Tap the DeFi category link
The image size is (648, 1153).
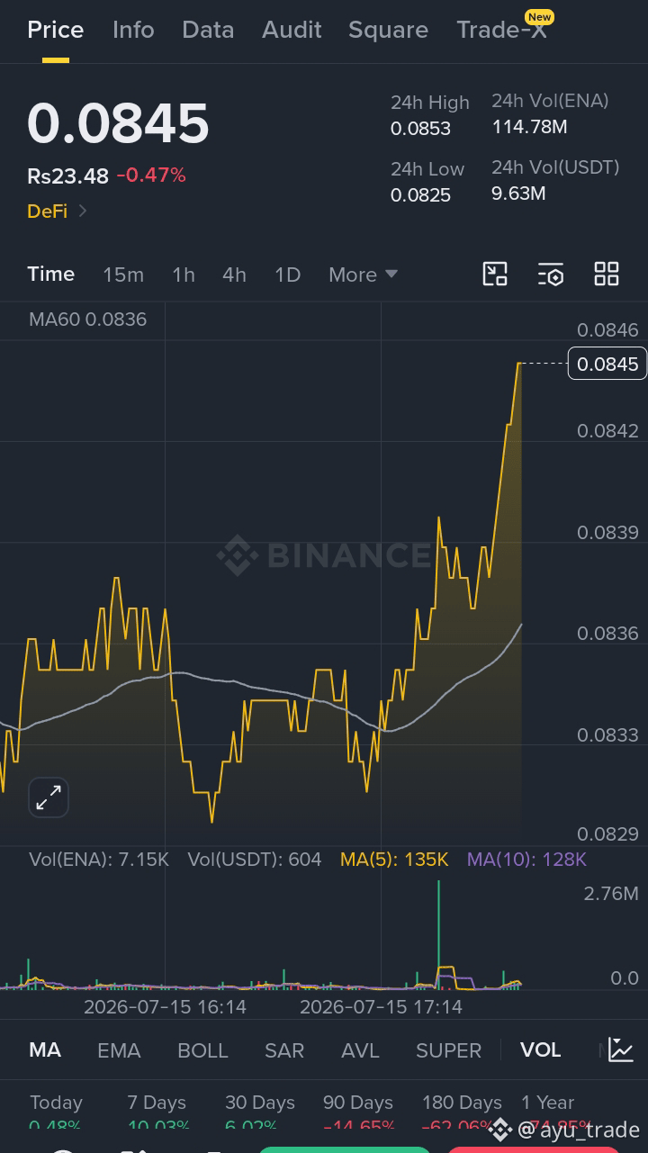pos(47,211)
